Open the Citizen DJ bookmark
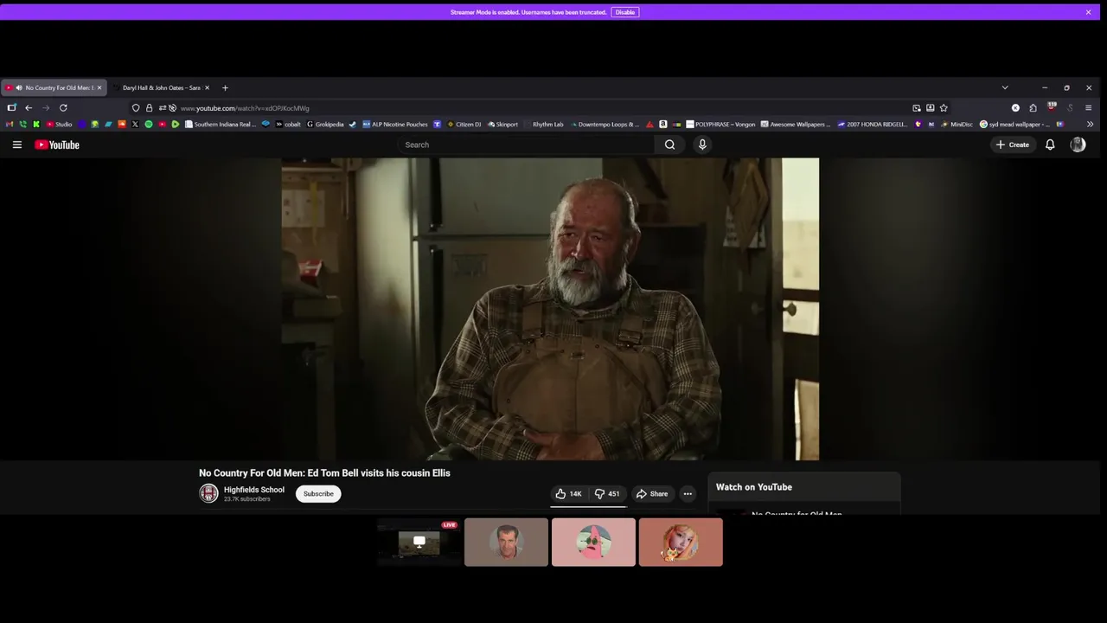 click(464, 125)
